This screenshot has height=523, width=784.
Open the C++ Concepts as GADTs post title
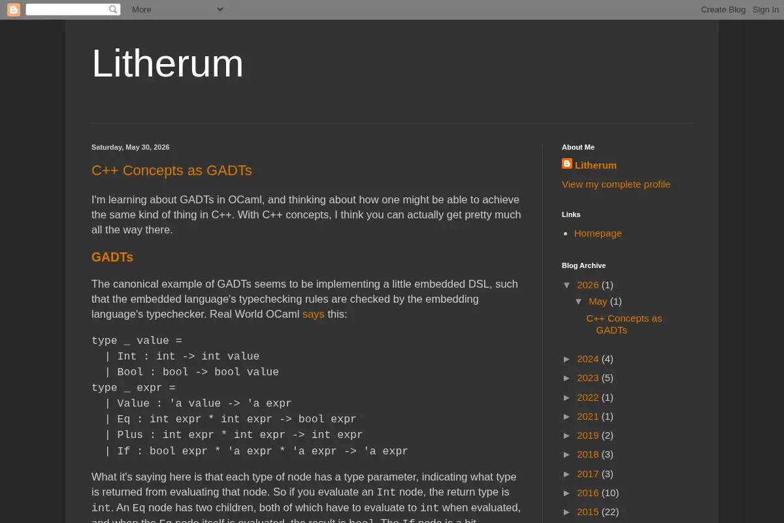pos(172,171)
